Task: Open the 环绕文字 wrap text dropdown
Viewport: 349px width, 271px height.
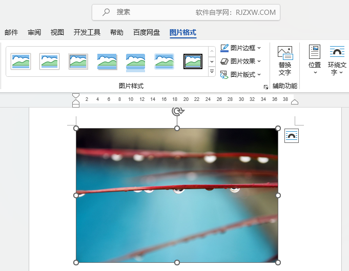Action: click(x=337, y=60)
